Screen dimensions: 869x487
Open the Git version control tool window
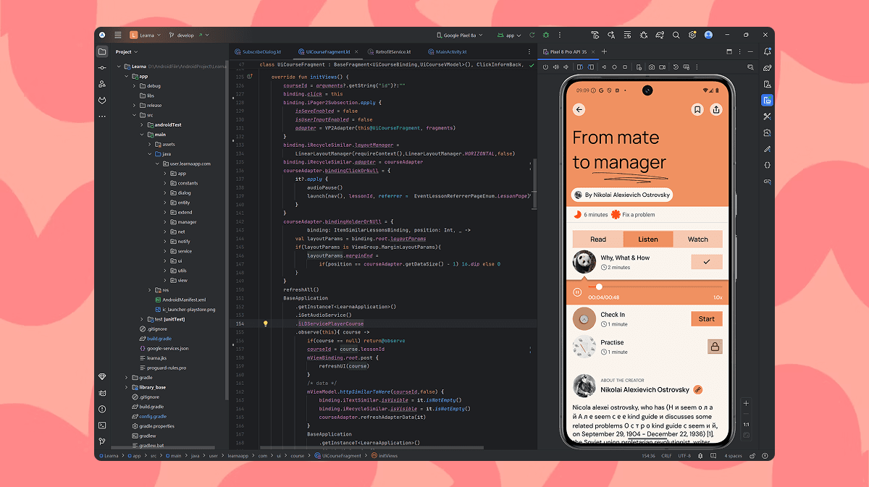[x=102, y=441]
